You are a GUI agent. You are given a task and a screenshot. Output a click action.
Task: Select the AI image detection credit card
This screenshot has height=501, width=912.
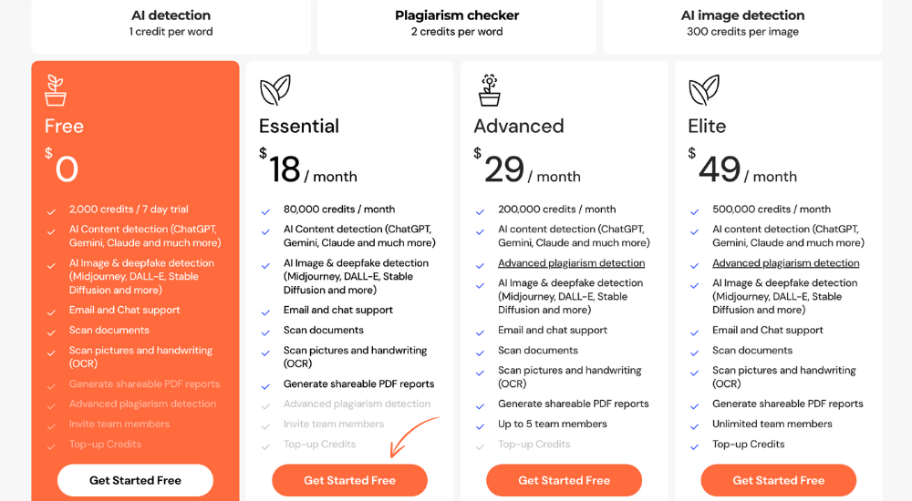coord(742,24)
